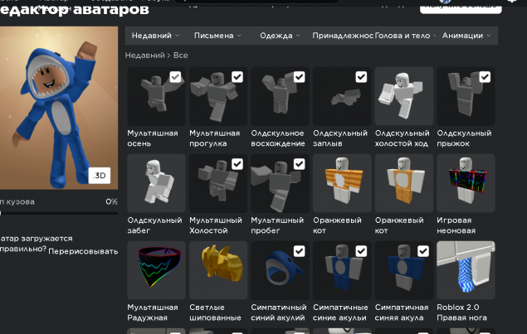Uncheck the Симпатичная синяя акула checkbox

pos(422,251)
